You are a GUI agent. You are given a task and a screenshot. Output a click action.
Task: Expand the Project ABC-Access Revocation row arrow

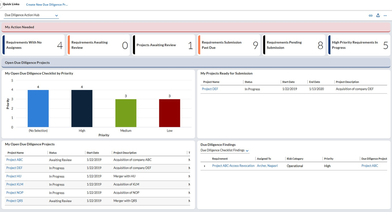coord(205,166)
